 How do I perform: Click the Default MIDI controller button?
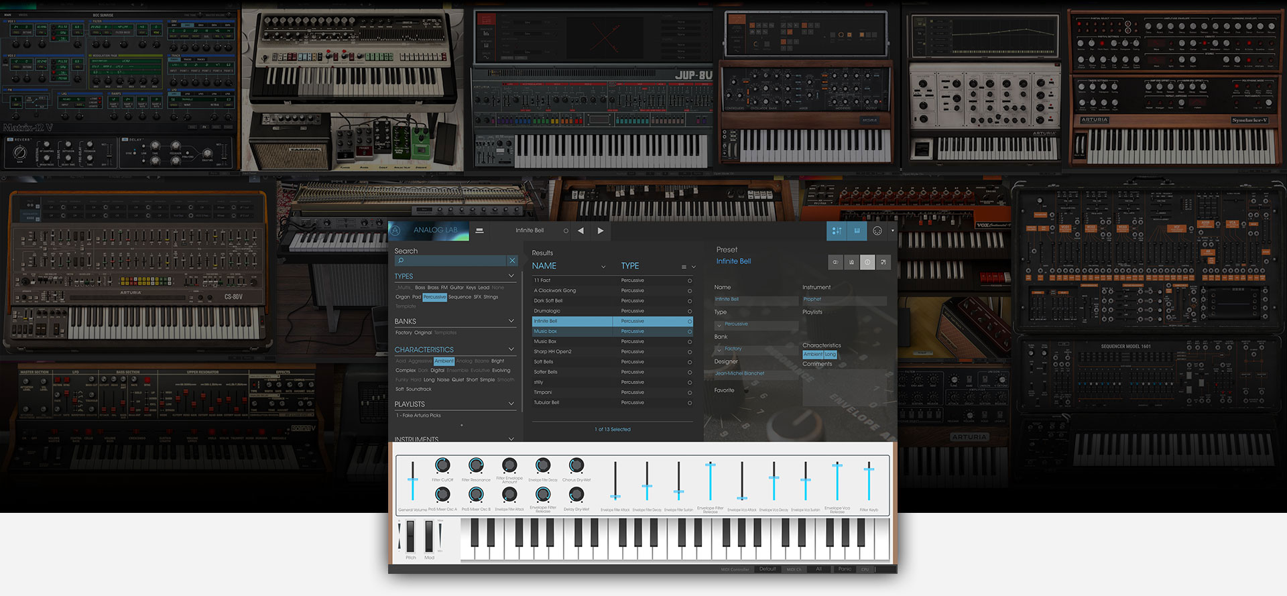click(x=768, y=569)
